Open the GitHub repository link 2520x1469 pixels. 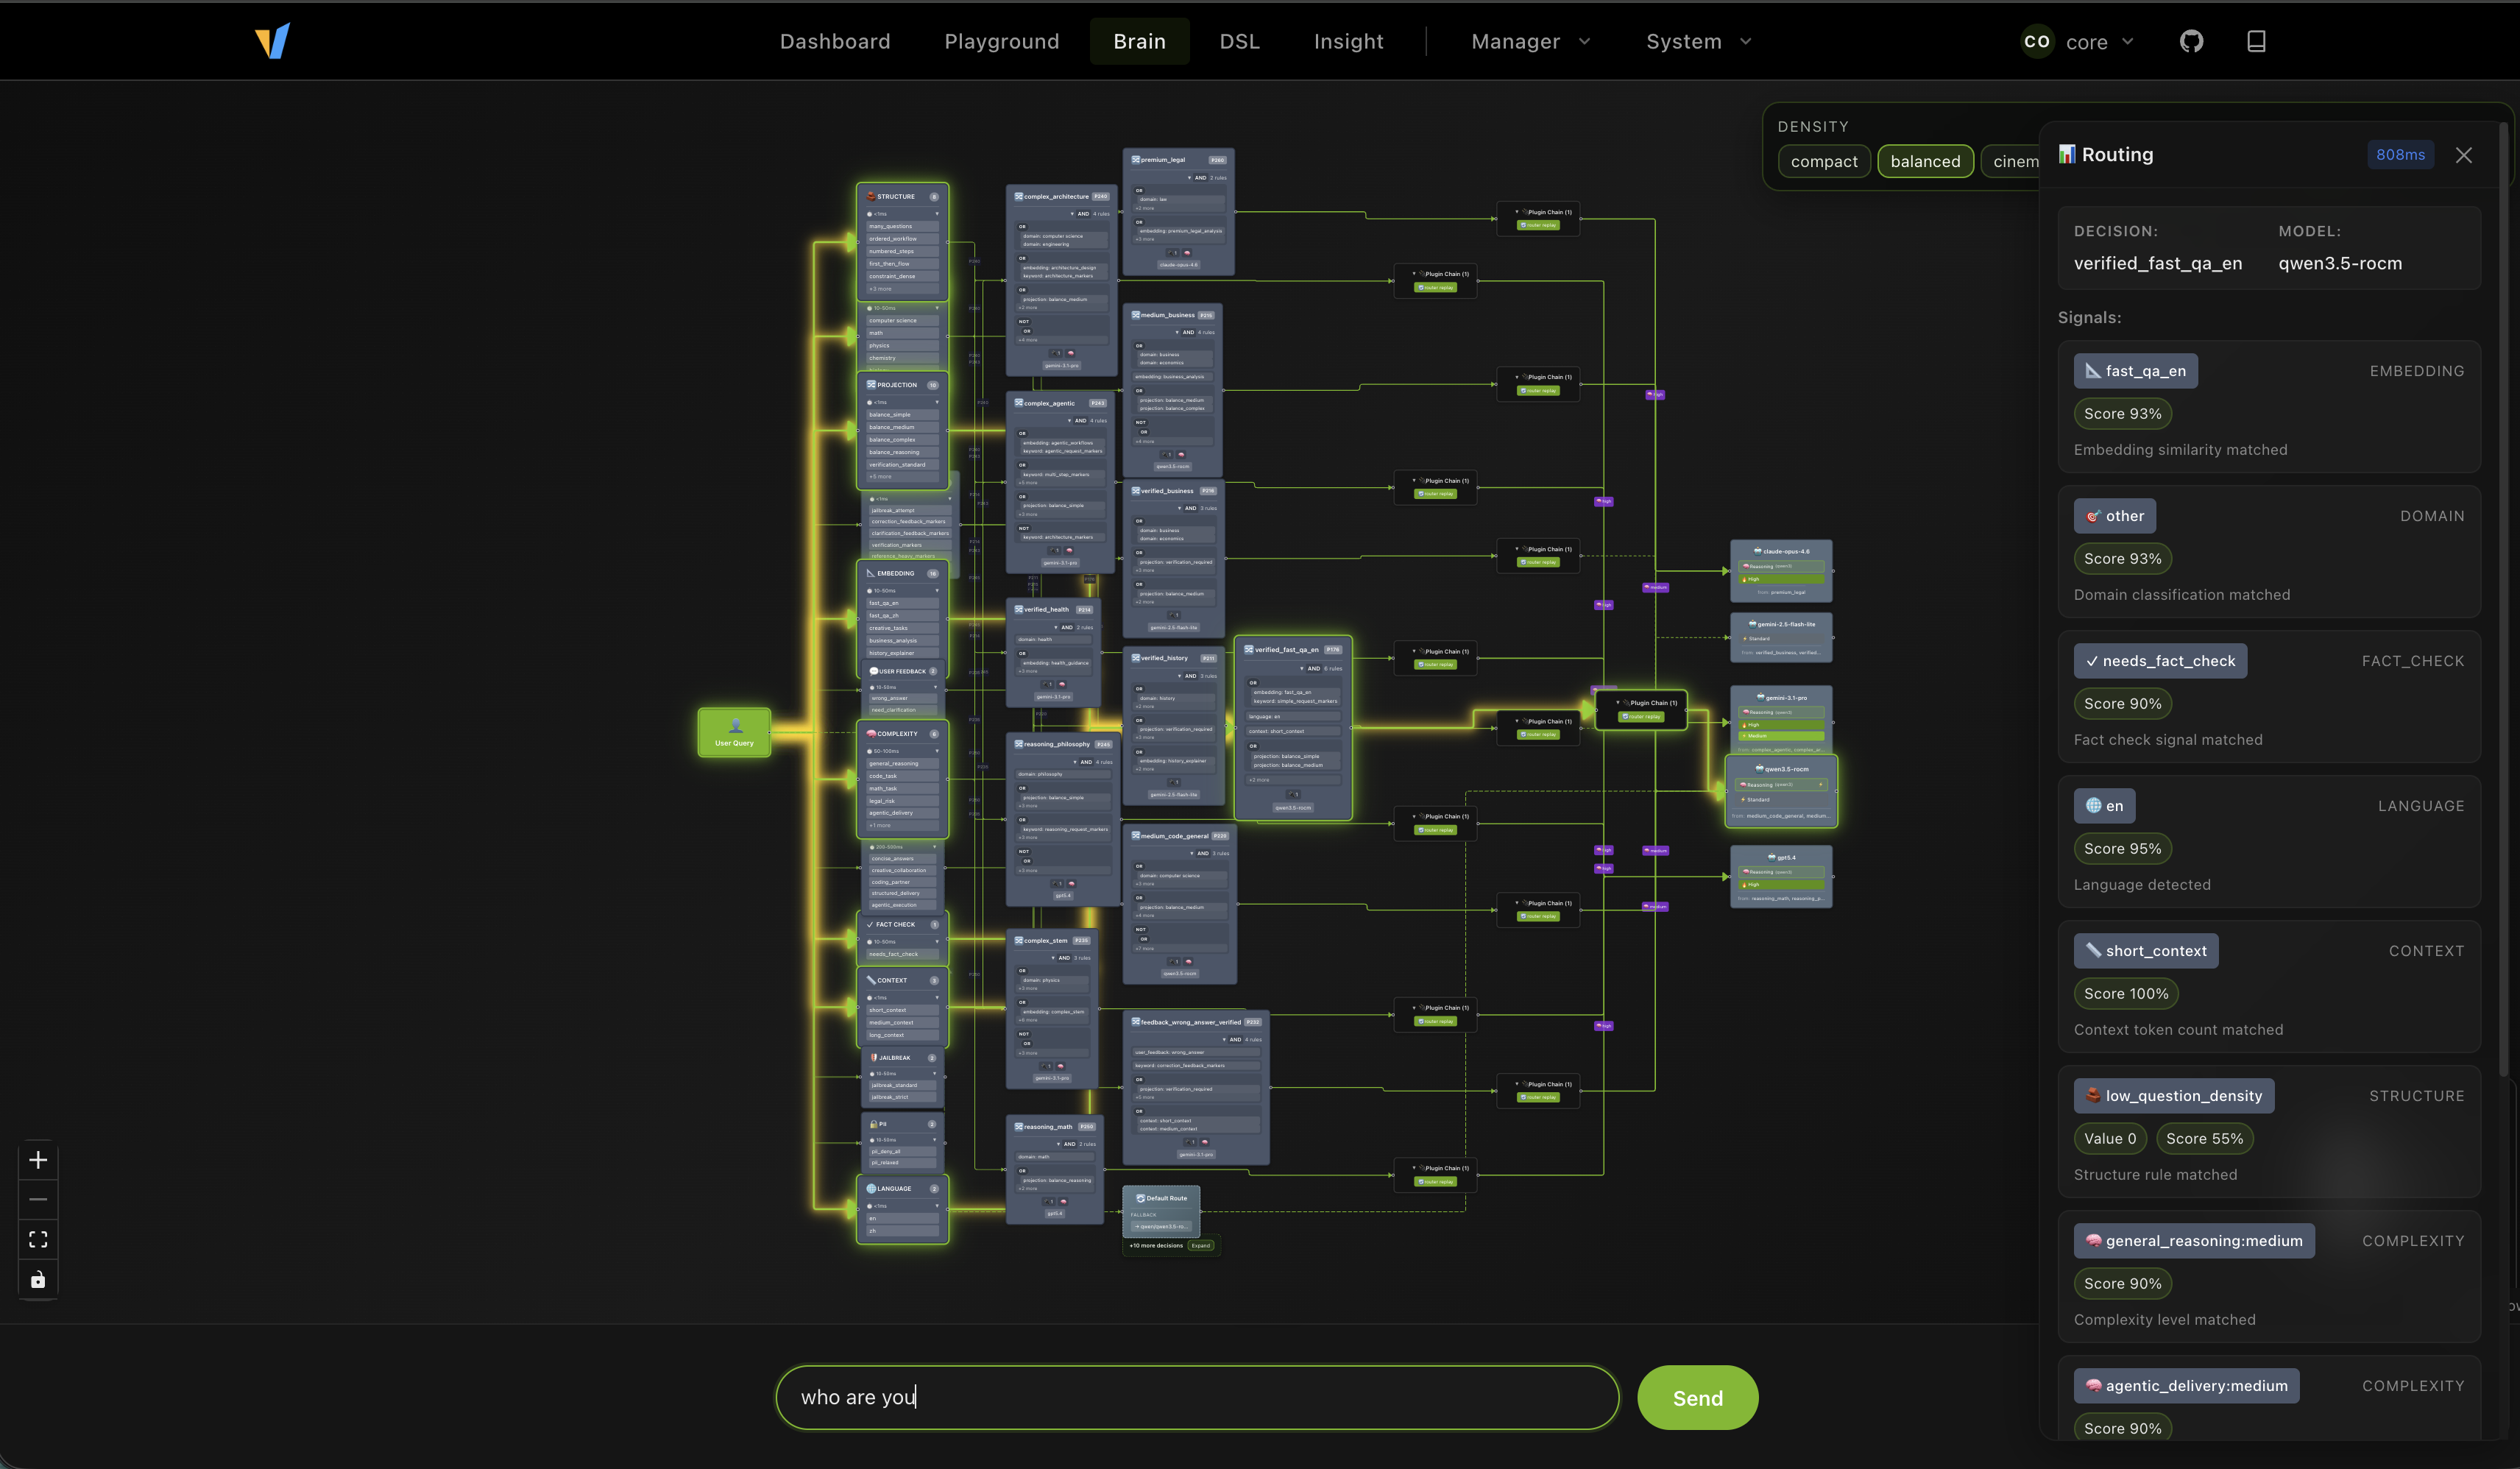tap(2192, 41)
